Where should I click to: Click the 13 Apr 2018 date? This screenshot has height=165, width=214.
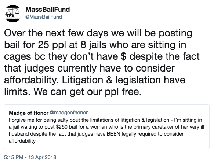pos(42,157)
